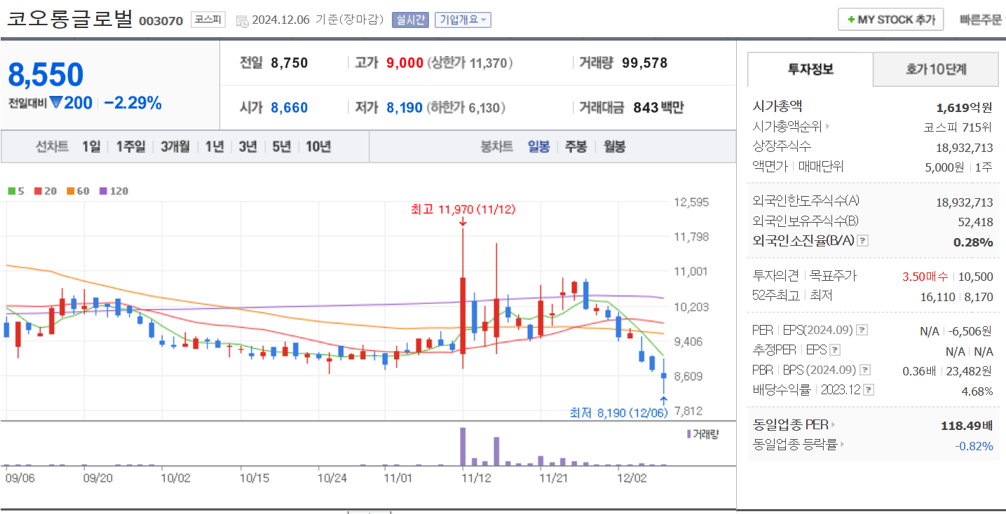Open the PBR/BPS help tooltip icon
The image size is (1006, 514).
tap(865, 370)
